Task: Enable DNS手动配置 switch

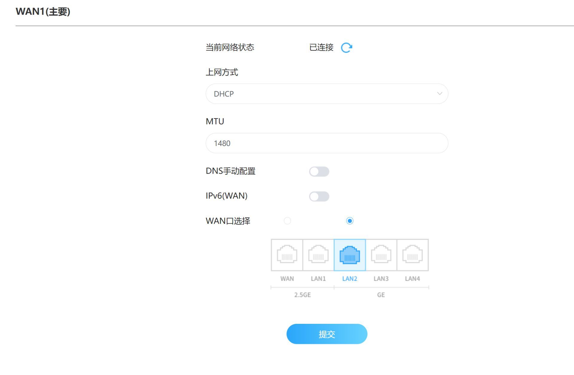Action: point(319,171)
